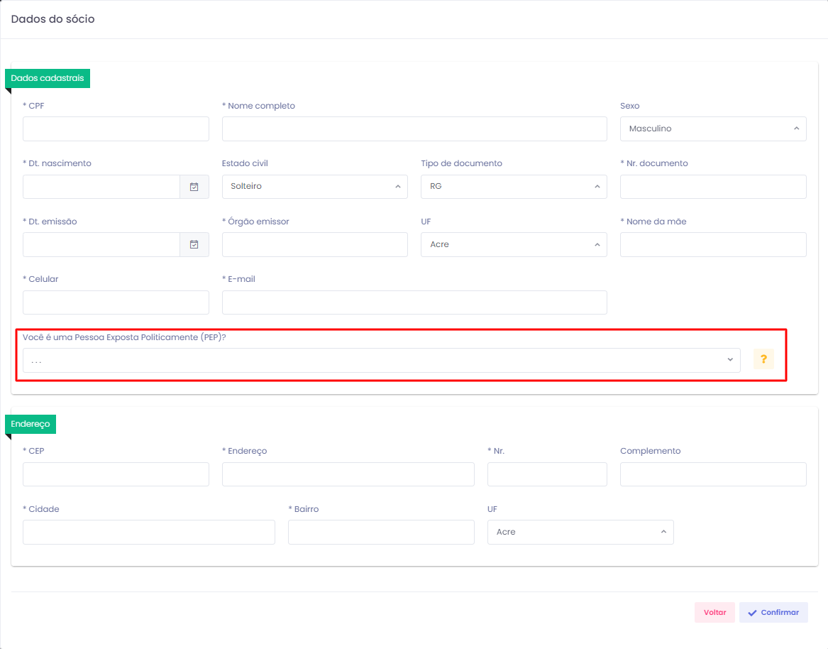Open the Tipo de documento dropdown
This screenshot has width=828, height=649.
[x=513, y=187]
